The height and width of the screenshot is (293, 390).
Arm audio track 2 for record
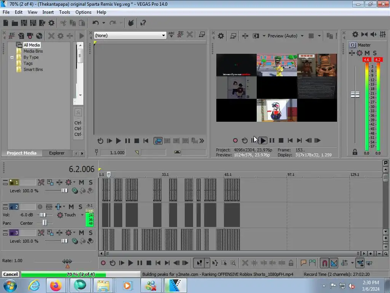pos(40,207)
